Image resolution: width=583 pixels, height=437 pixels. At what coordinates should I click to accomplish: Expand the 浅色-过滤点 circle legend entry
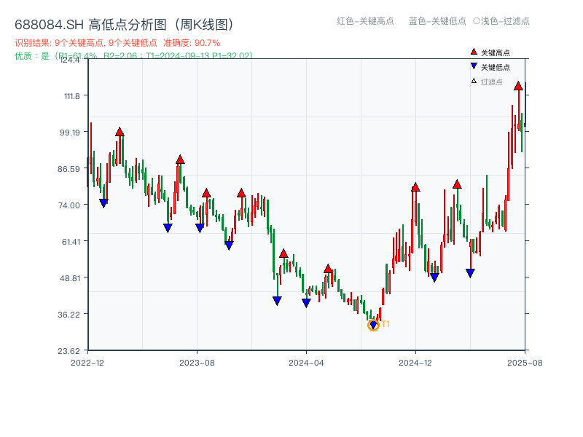[503, 21]
